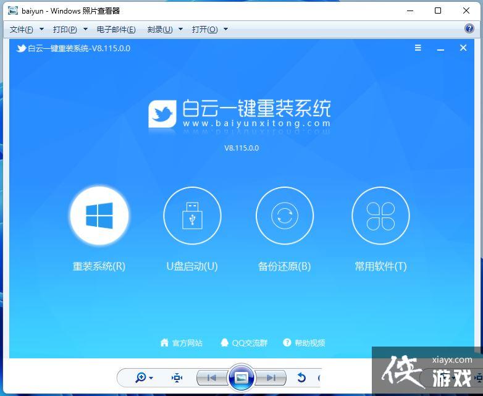
Task: Click the www.baiyunxitong.com website text
Action: click(256, 124)
